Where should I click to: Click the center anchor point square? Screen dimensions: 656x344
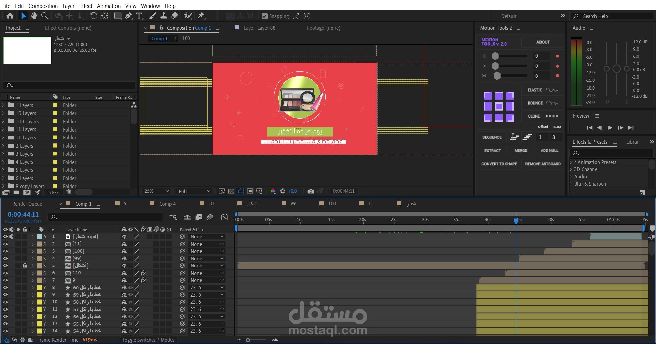499,106
